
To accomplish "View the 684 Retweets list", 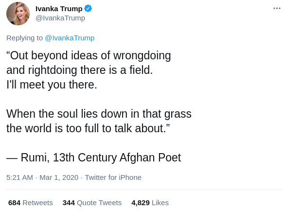I will [x=31, y=203].
